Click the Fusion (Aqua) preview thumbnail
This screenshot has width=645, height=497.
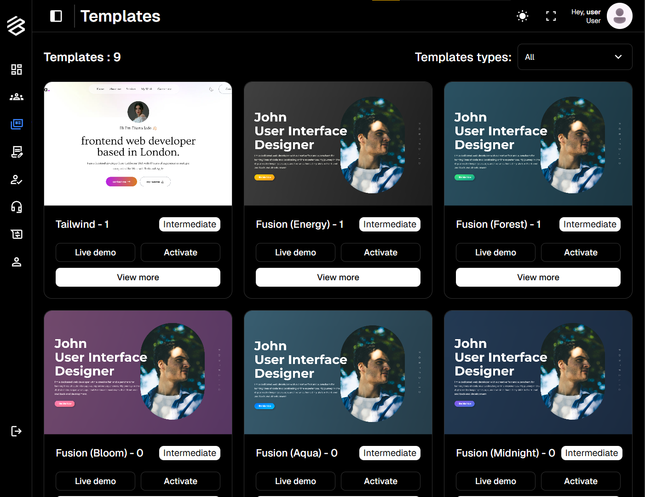[338, 372]
